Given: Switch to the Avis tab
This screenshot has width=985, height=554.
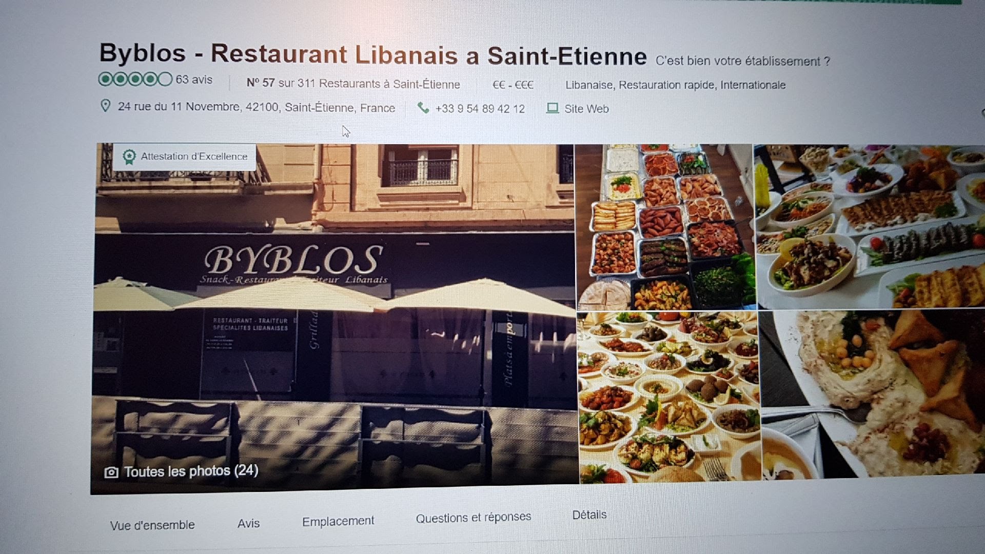Looking at the screenshot, I should coord(248,523).
